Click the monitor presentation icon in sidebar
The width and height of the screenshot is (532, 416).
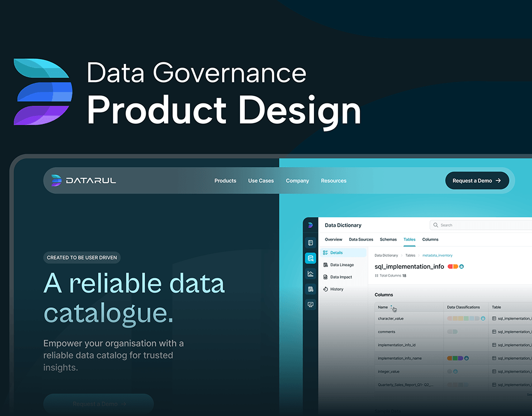click(x=310, y=304)
